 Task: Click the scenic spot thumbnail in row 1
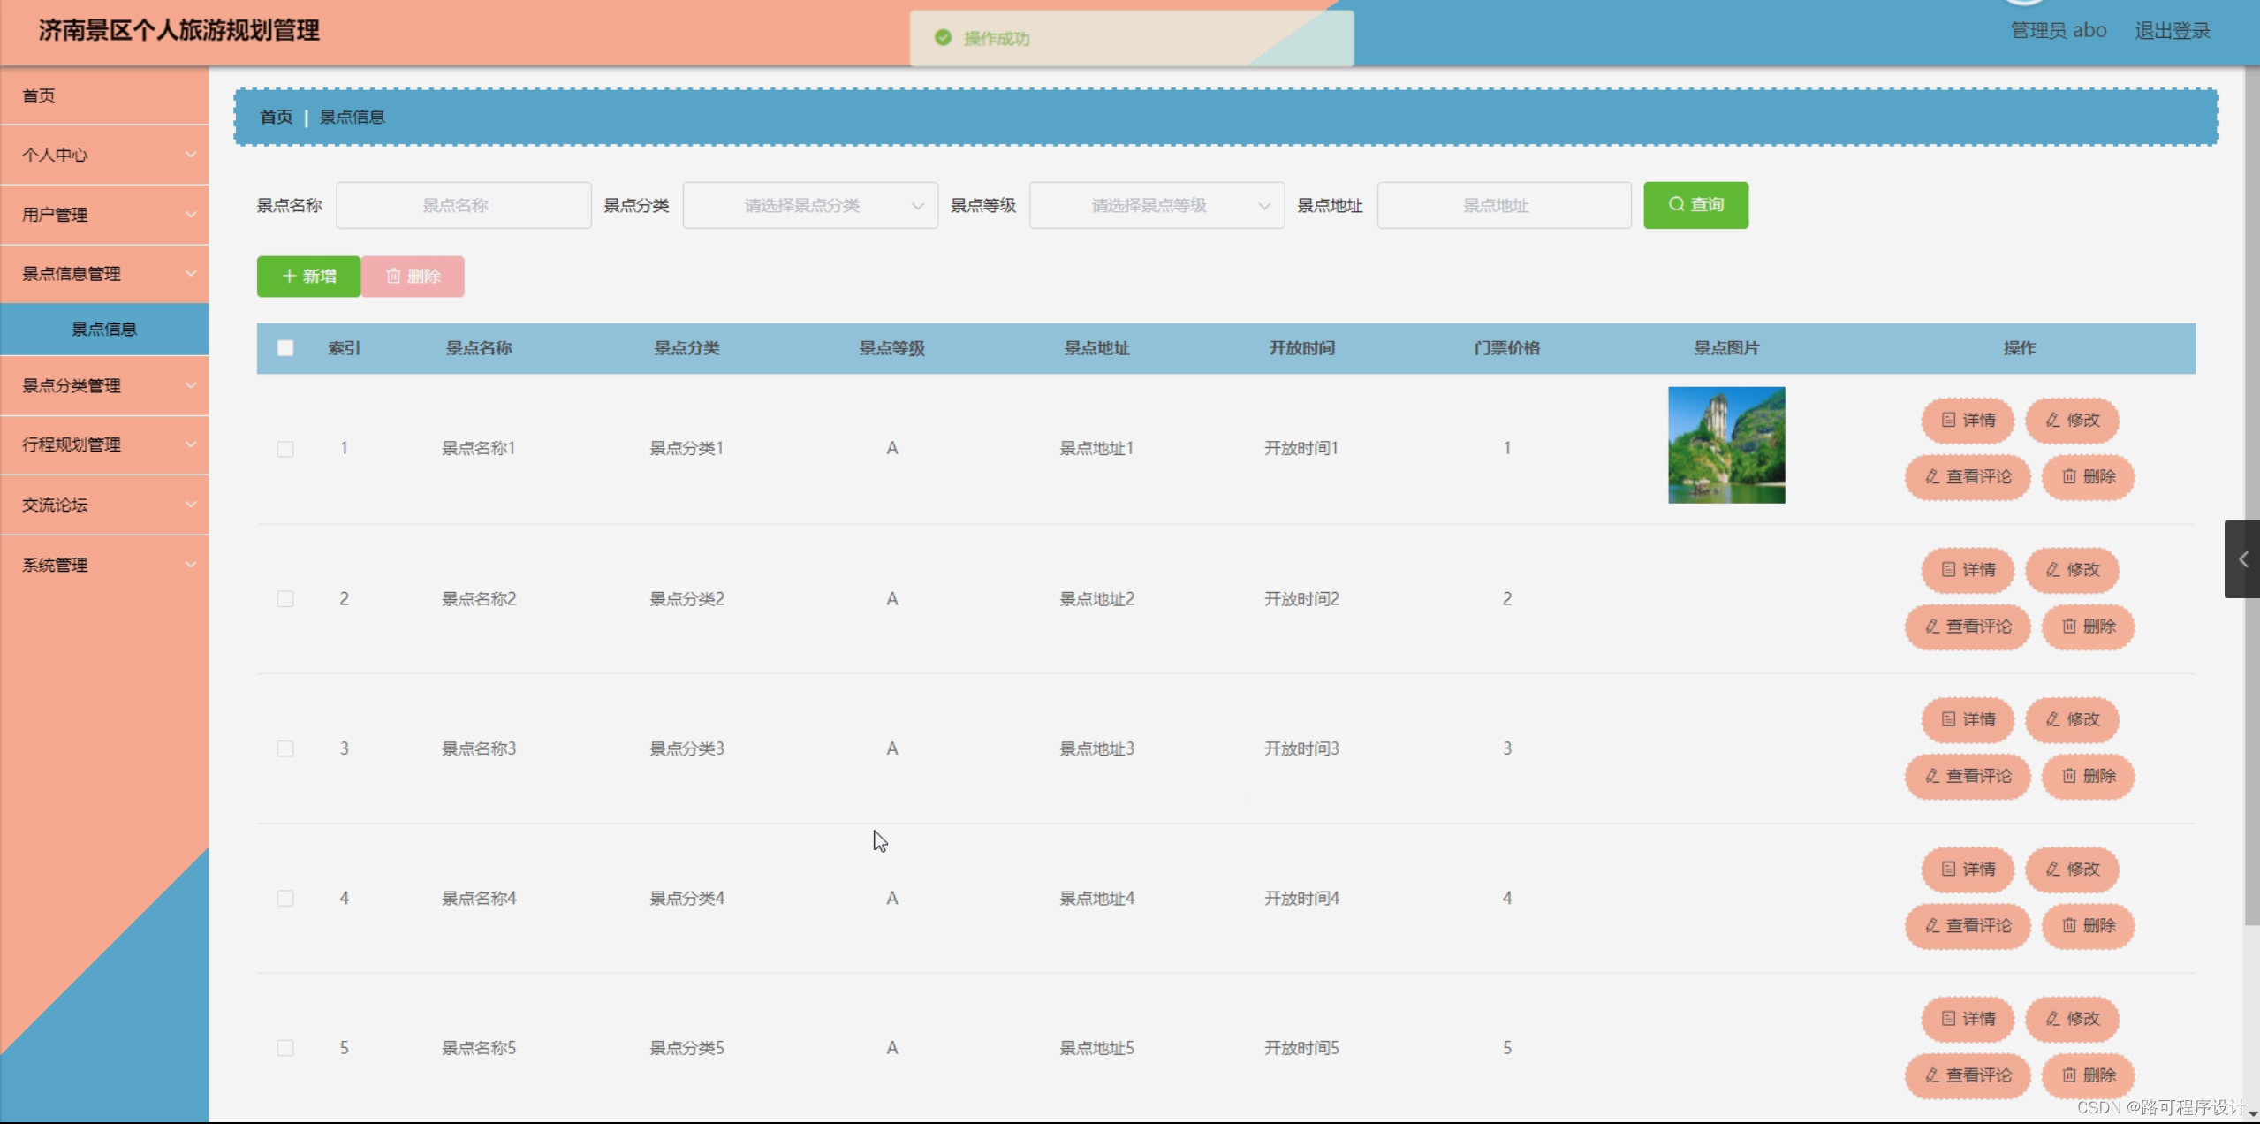[x=1725, y=445]
